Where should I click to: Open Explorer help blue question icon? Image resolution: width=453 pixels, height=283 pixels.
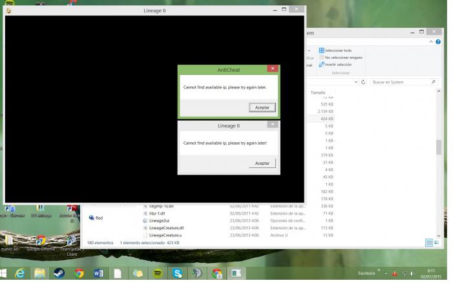click(438, 42)
